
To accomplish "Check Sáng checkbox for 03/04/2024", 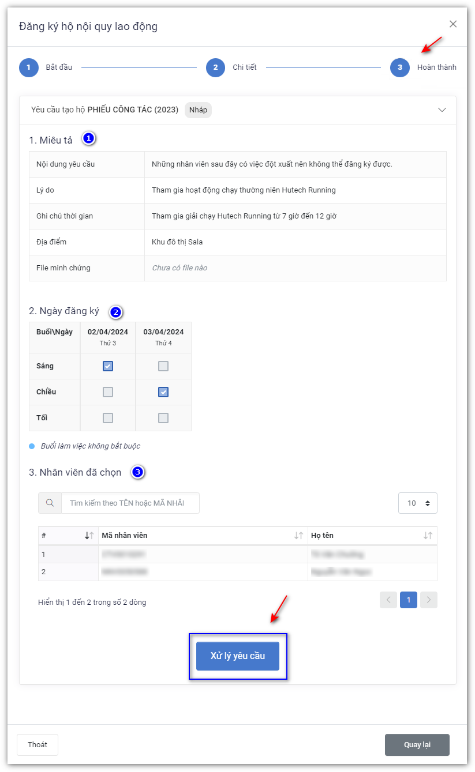I will click(x=163, y=366).
